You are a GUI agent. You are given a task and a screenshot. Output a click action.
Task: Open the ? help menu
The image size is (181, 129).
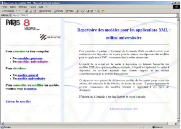tap(47, 7)
